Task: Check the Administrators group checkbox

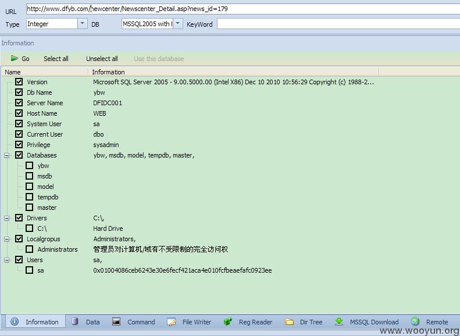Action: tap(29, 249)
